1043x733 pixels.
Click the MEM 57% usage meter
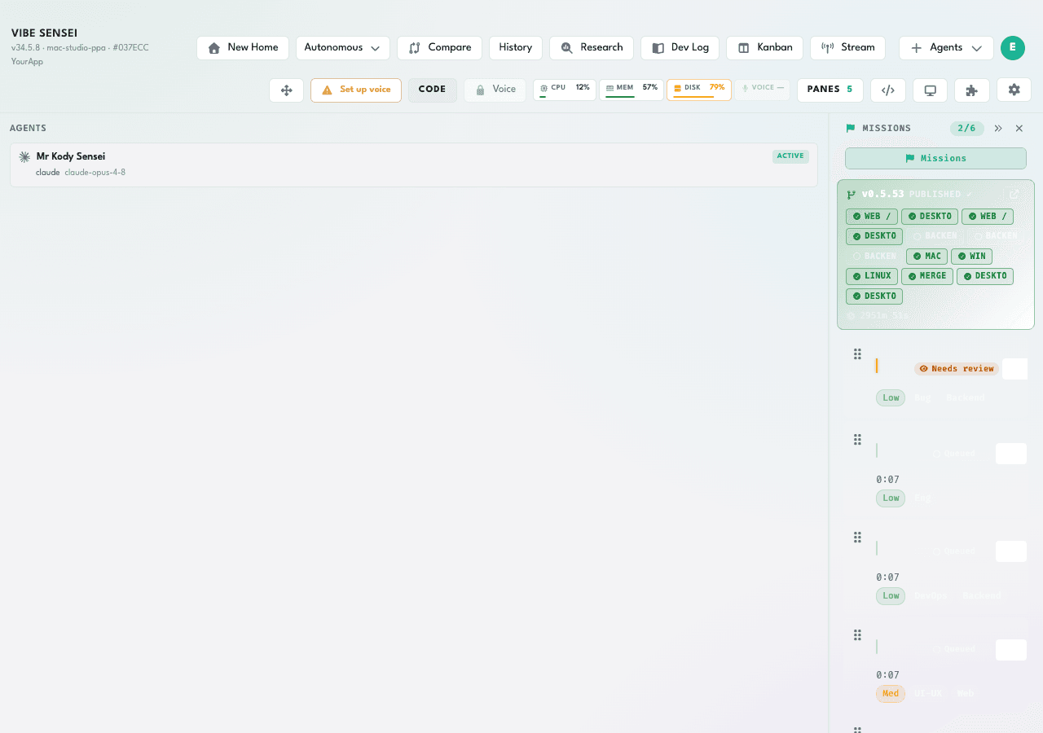tap(632, 90)
